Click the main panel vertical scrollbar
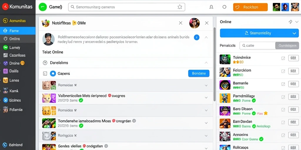This screenshot has height=150, width=301. pyautogui.click(x=215, y=64)
